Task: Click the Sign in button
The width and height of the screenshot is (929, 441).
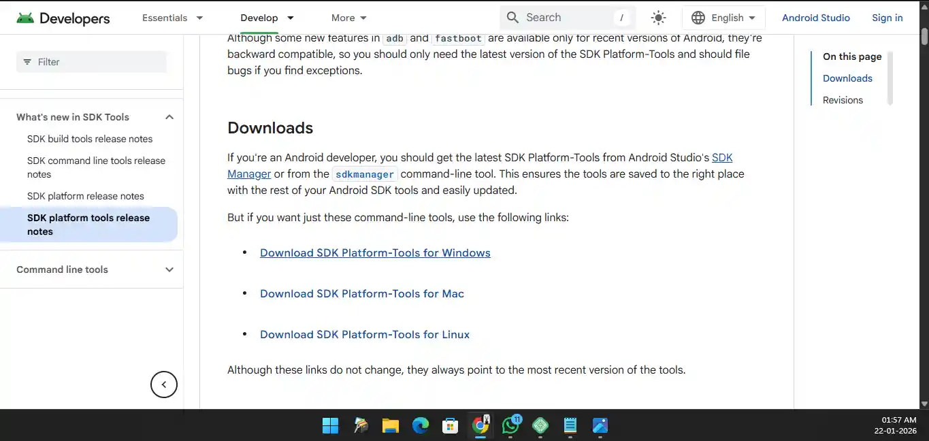Action: coord(887,18)
